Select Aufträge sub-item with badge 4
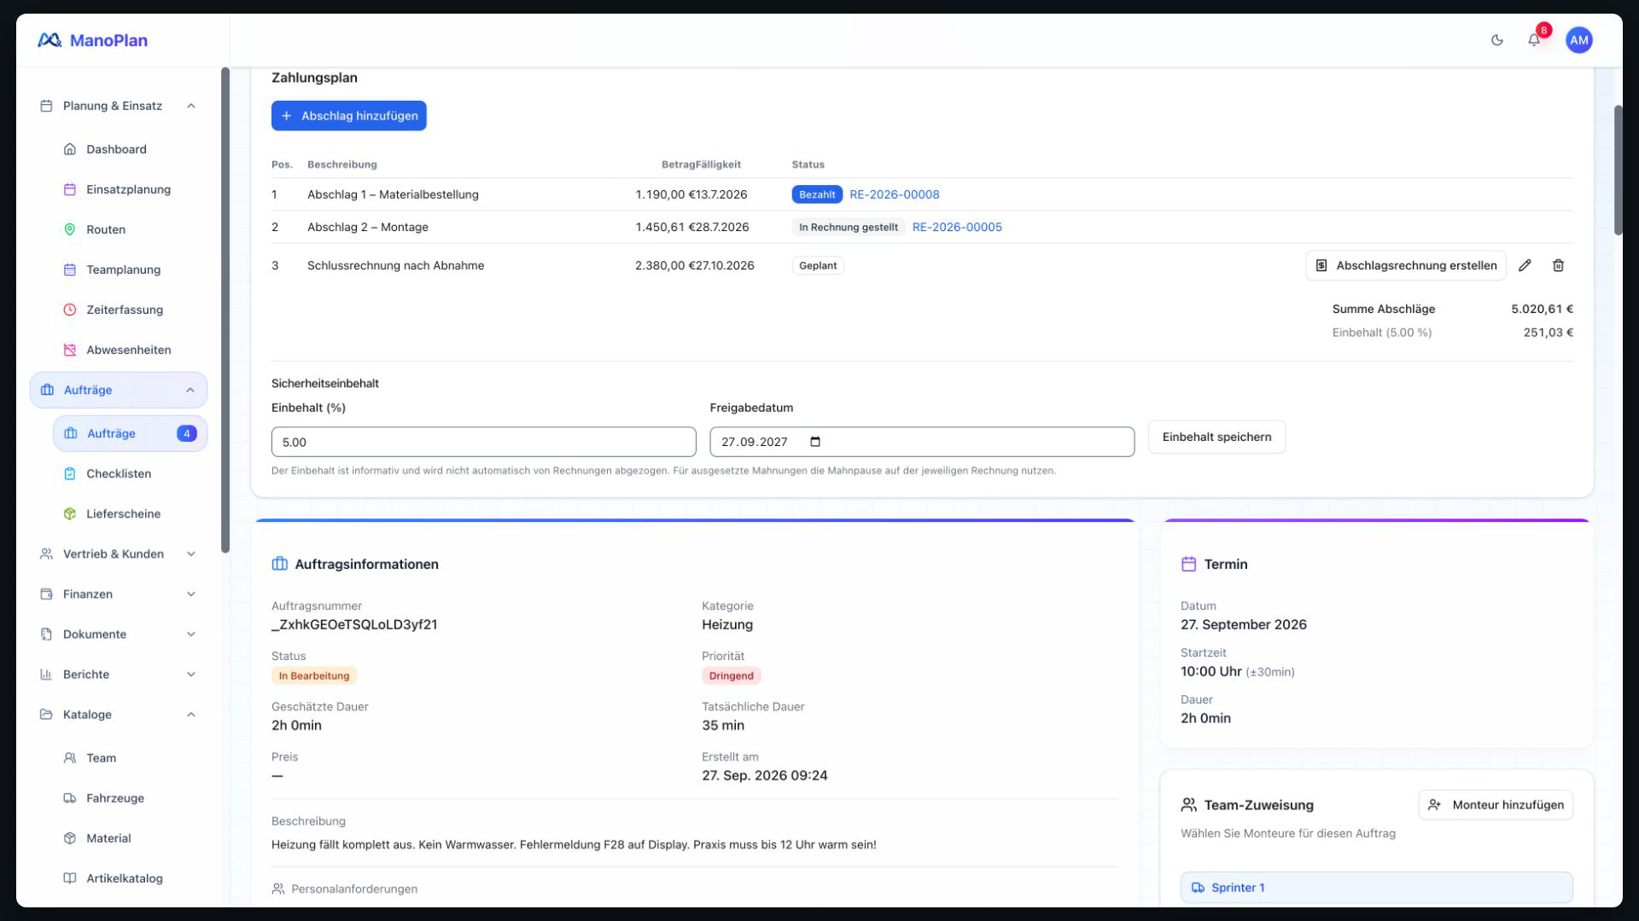1639x921 pixels. coord(130,433)
